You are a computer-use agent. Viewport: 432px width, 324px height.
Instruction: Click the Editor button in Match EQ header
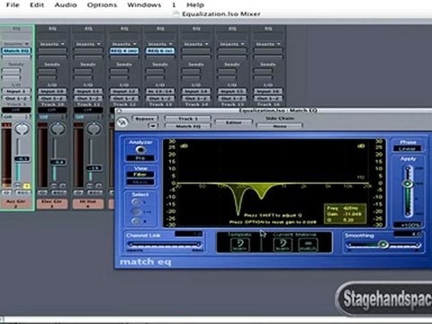234,122
